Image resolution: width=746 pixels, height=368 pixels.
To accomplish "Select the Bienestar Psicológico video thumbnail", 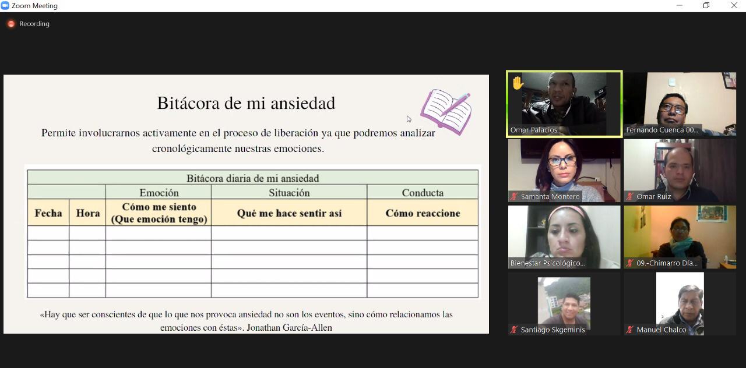I will pyautogui.click(x=564, y=236).
